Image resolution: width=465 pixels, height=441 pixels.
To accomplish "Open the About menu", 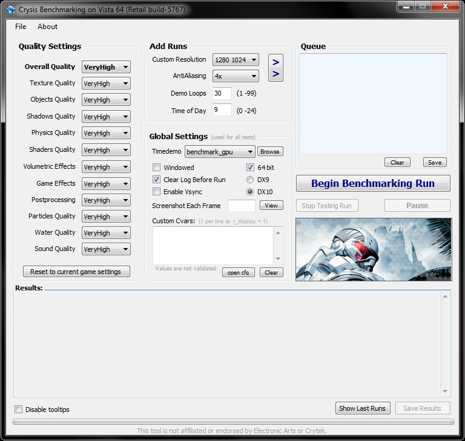I will [x=47, y=27].
